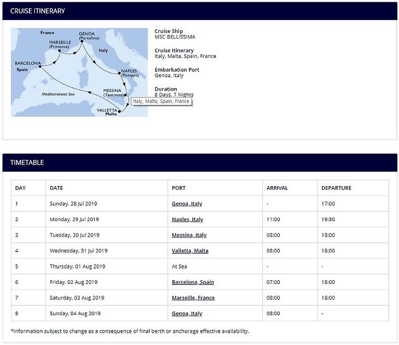
Task: Click departure time 19:30 for Naples
Action: (x=328, y=219)
